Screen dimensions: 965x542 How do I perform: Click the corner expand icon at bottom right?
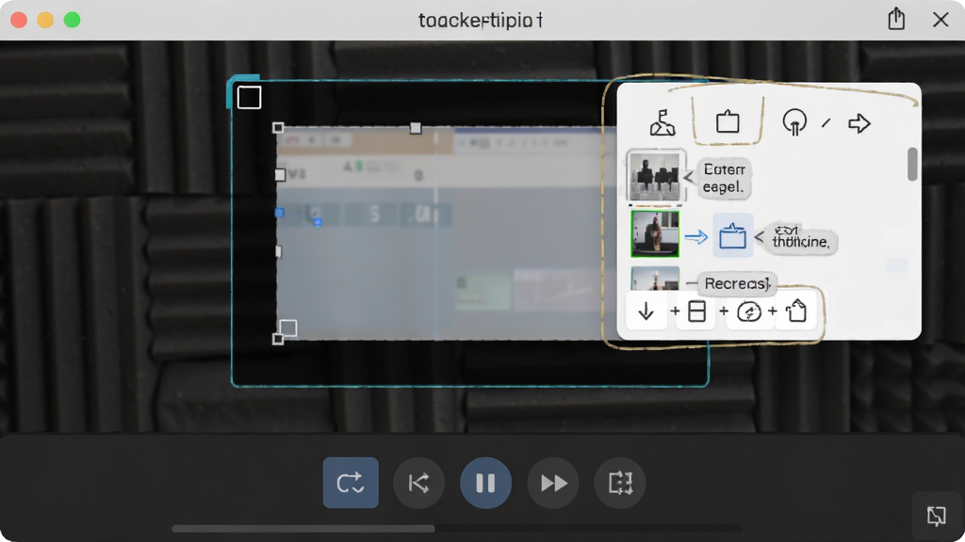[x=936, y=516]
